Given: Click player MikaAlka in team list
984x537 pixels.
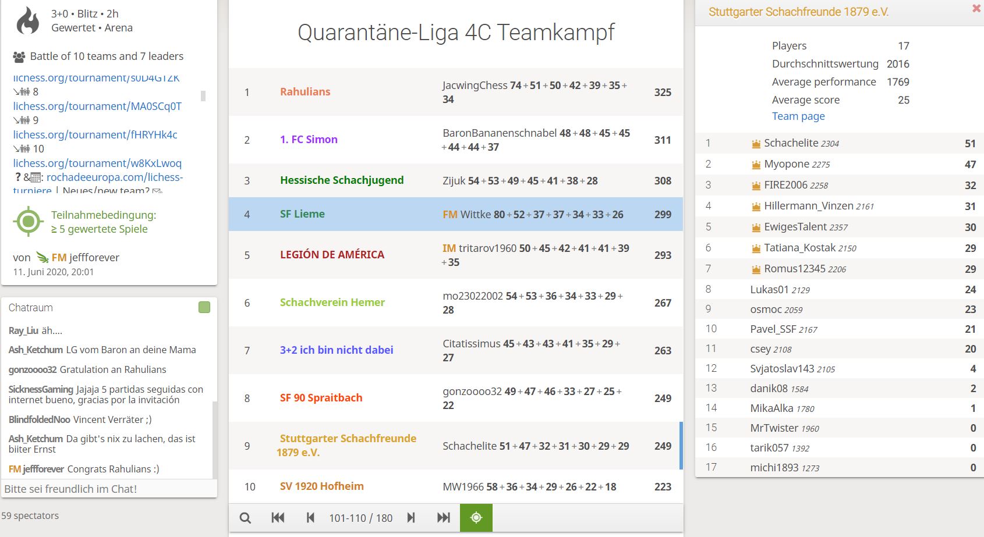Looking at the screenshot, I should [771, 408].
